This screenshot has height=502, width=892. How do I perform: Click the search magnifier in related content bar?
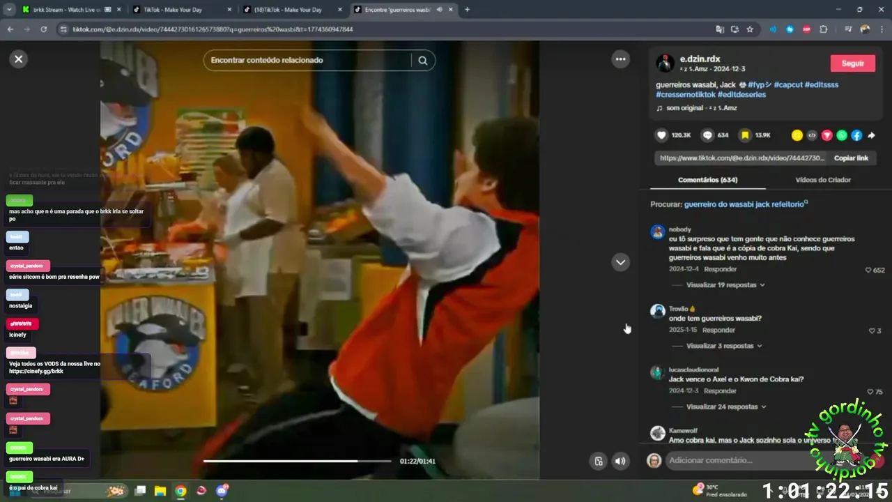422,60
